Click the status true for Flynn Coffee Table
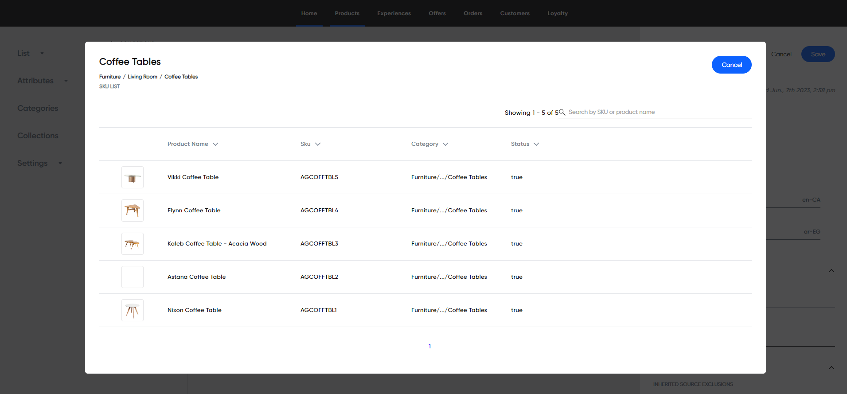The width and height of the screenshot is (847, 394). click(x=517, y=211)
